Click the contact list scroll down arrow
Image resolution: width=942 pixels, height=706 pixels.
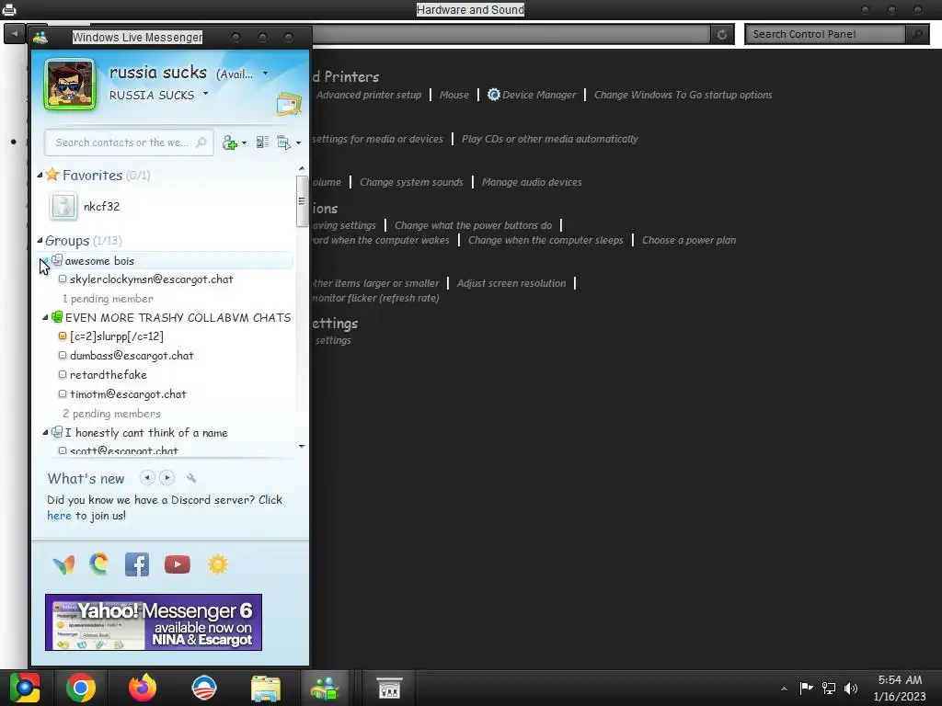302,446
